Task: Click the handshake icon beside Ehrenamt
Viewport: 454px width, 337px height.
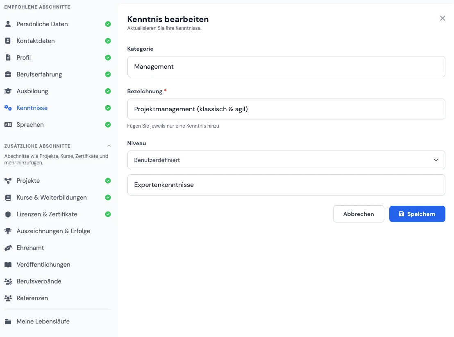Action: click(x=8, y=248)
